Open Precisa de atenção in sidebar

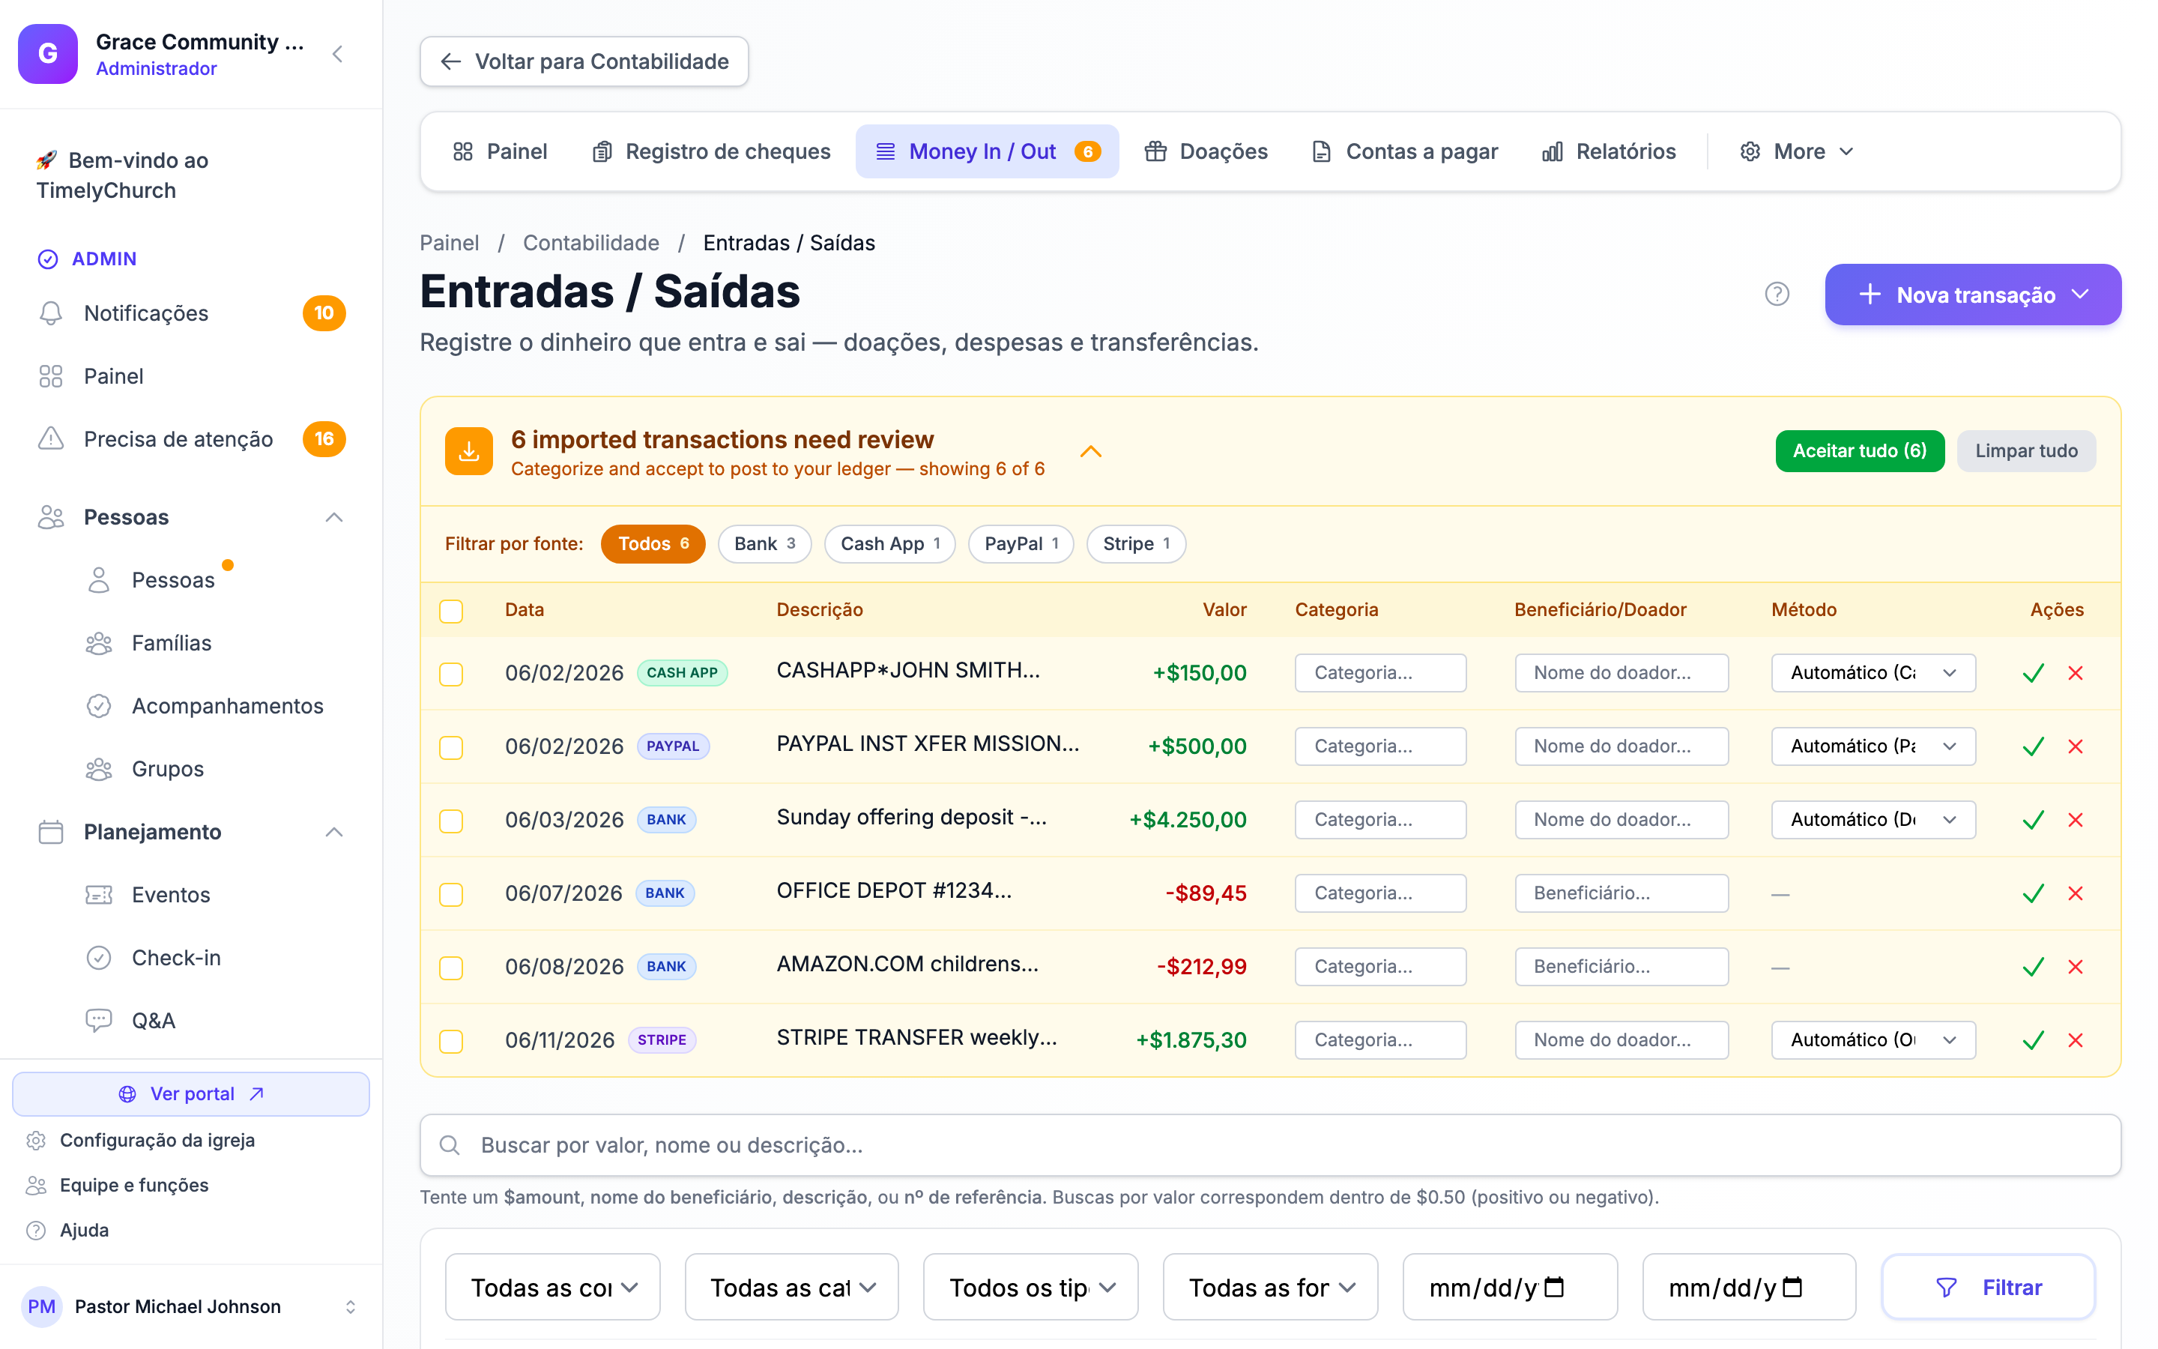tap(191, 439)
